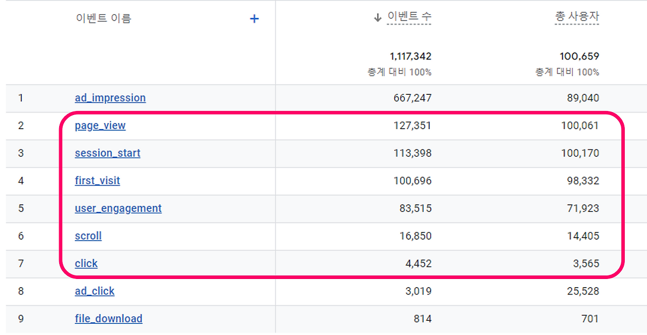
Task: Sort table by 총 사용자 column
Action: [x=577, y=17]
